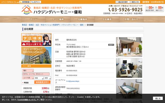
Task: Open 会社概要 in the navigation bar
Action: [x=107, y=19]
